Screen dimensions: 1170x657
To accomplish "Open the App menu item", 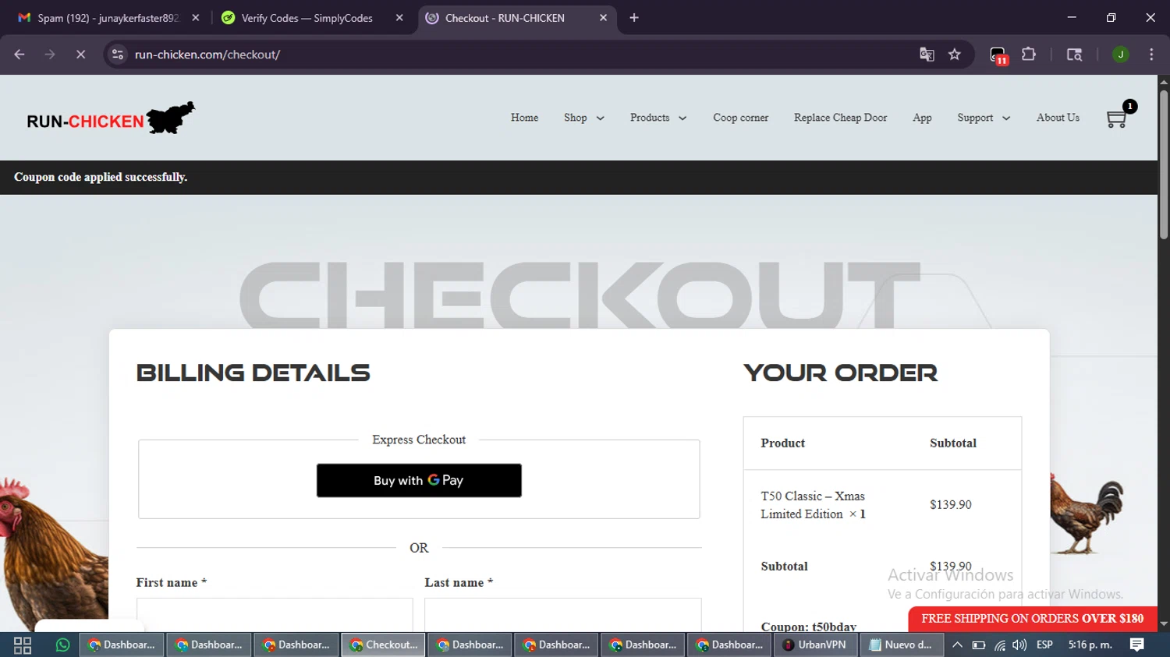I will [922, 118].
